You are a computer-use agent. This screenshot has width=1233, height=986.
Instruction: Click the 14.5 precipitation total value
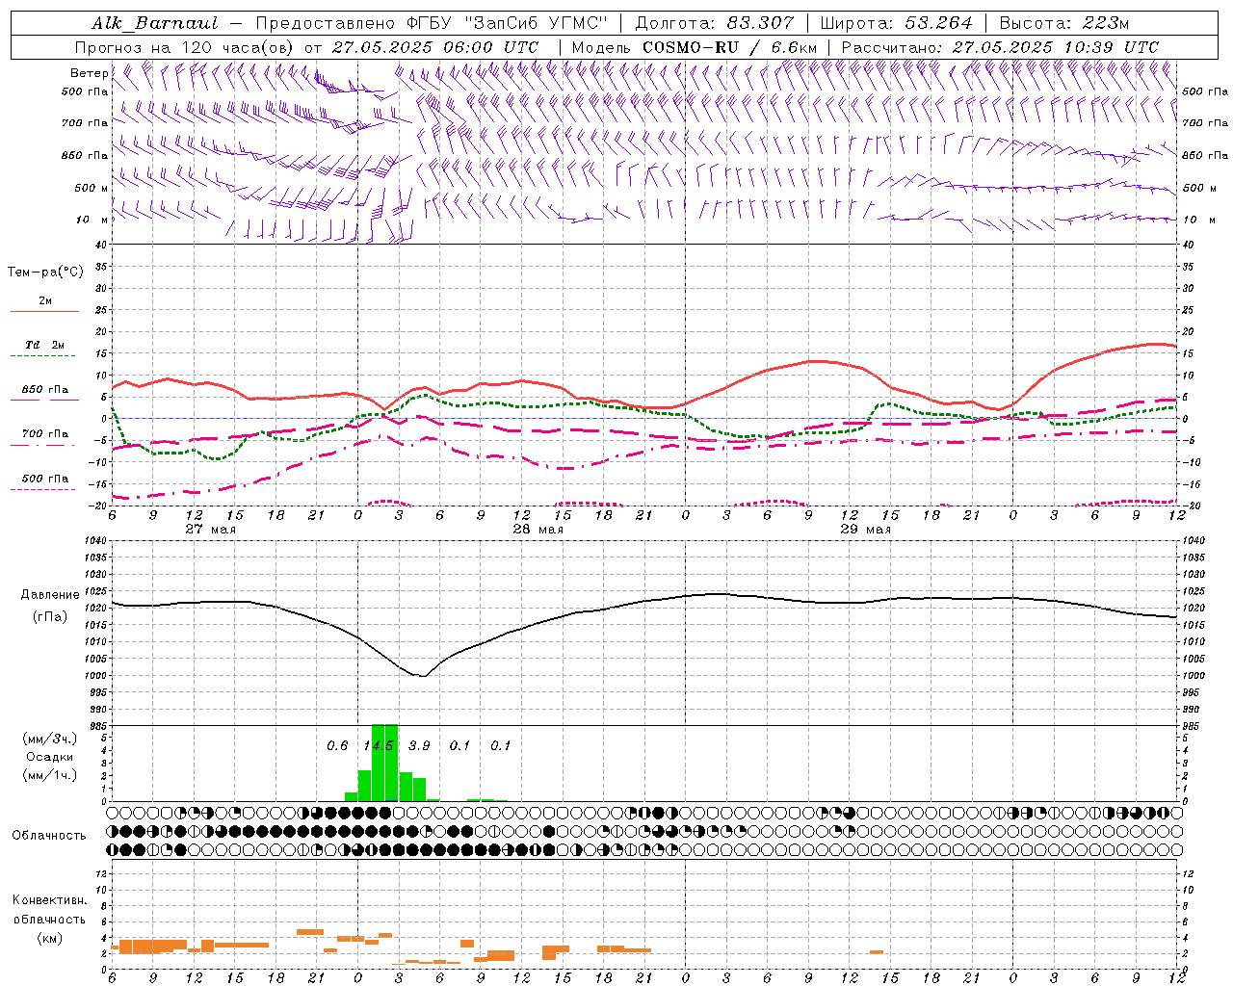379,746
